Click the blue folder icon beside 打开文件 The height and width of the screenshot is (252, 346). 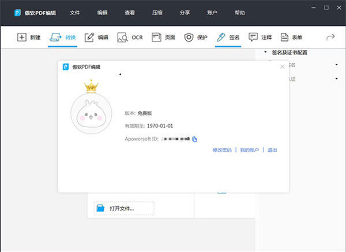pyautogui.click(x=100, y=208)
